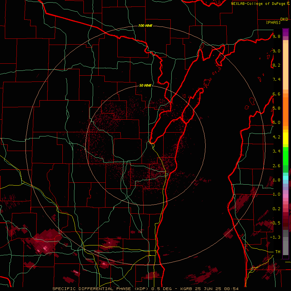Click the 3.4 scale value
The width and height of the screenshot is (291, 291).
click(x=276, y=151)
